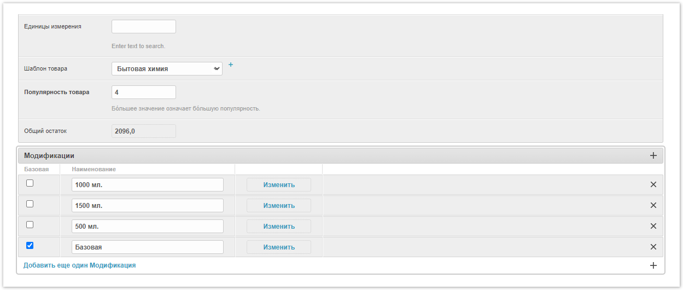The height and width of the screenshot is (290, 683).
Task: Click Изменить in Базовая row
Action: (x=279, y=247)
